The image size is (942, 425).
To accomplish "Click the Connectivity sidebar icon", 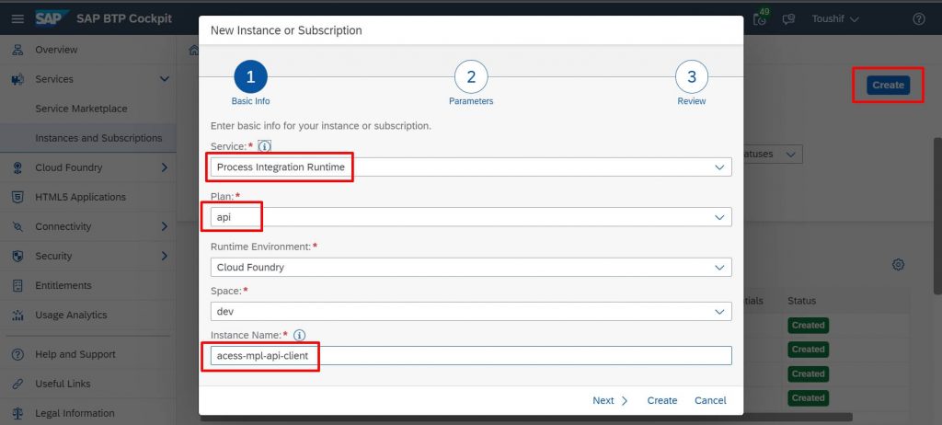I will (18, 226).
